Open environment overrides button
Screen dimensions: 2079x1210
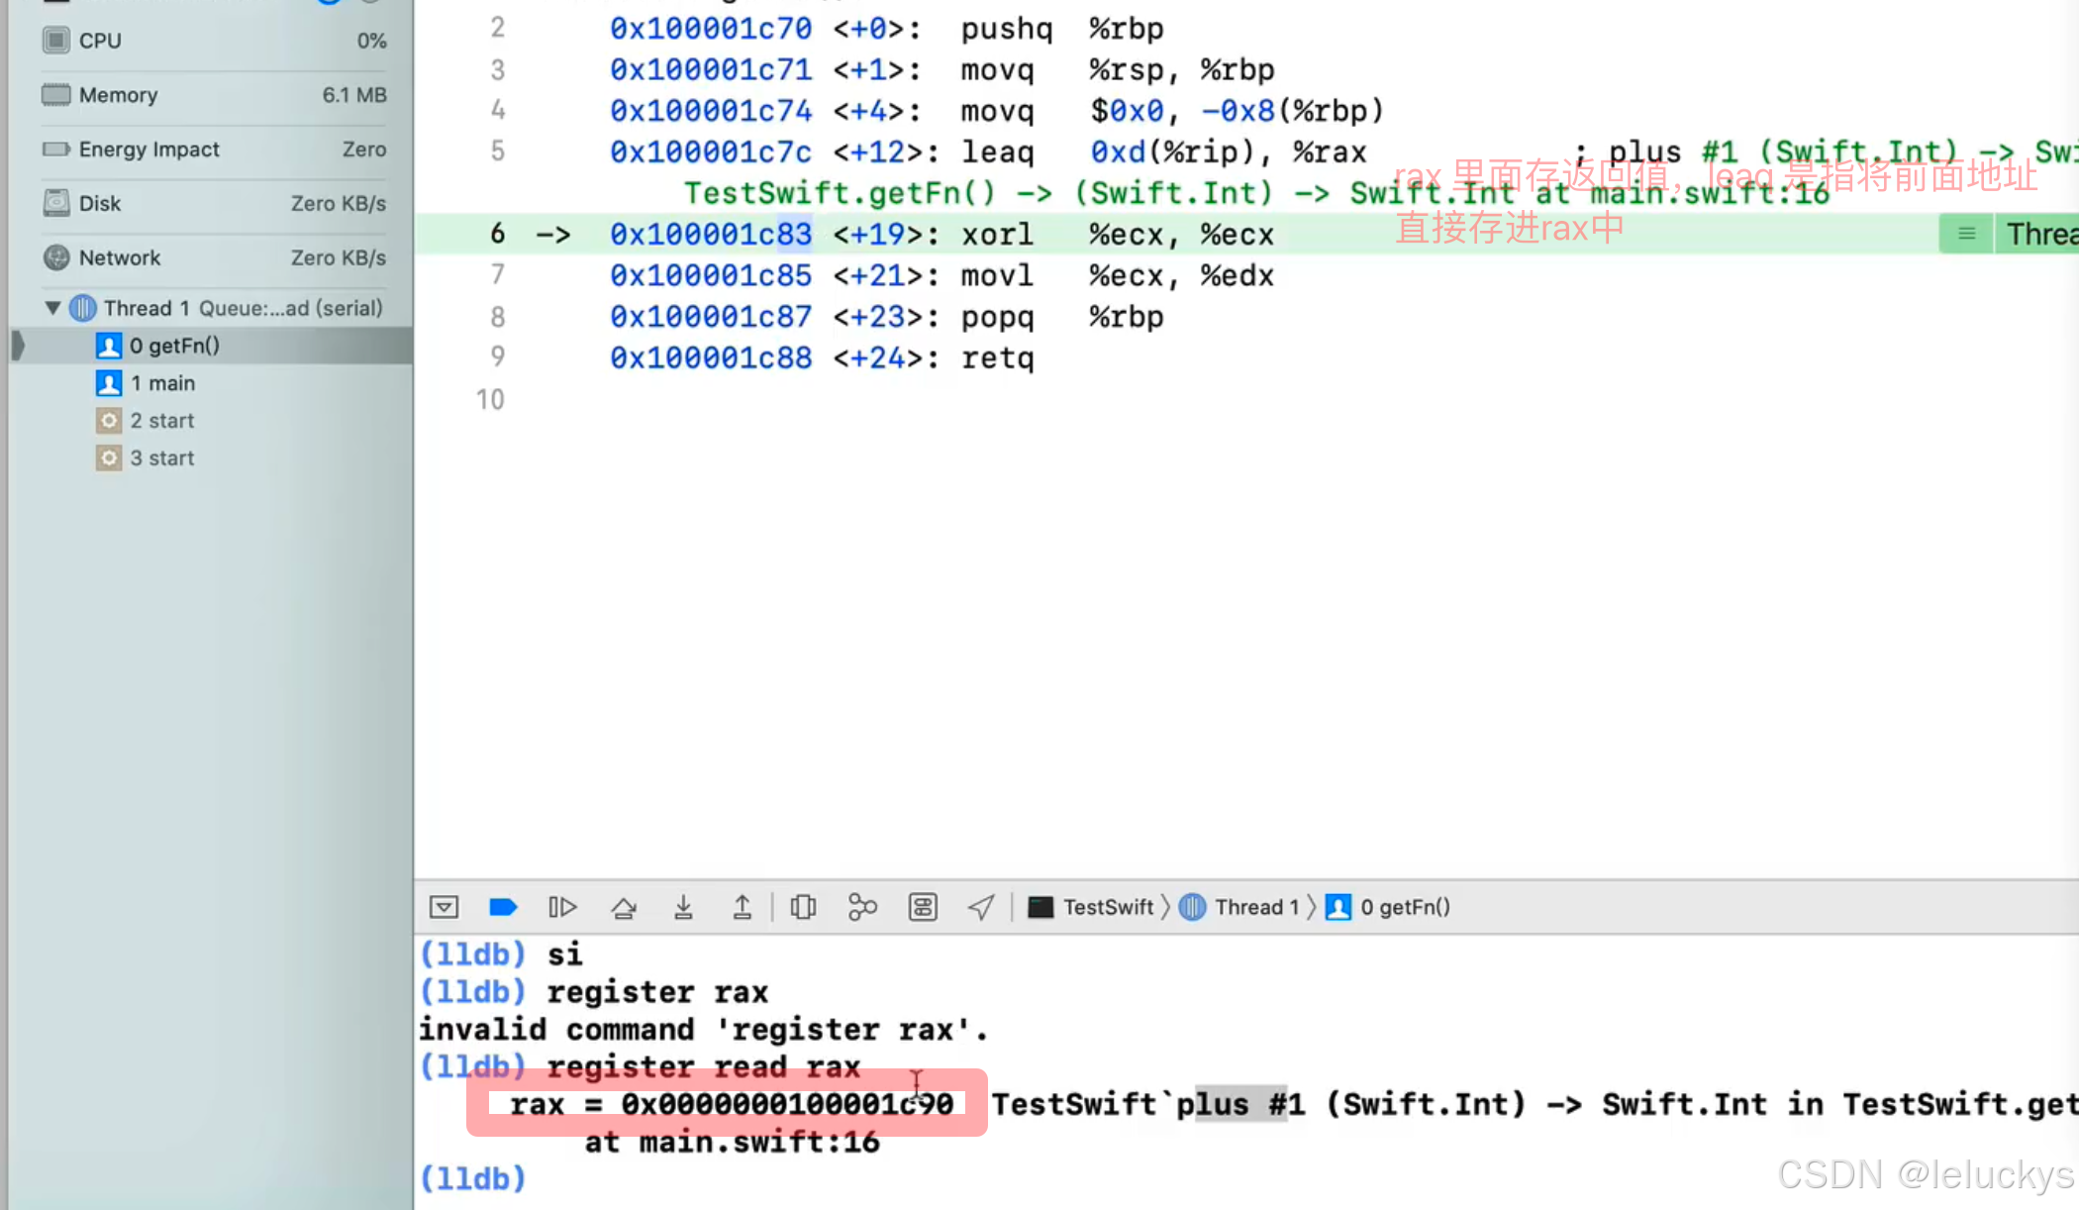click(x=923, y=907)
